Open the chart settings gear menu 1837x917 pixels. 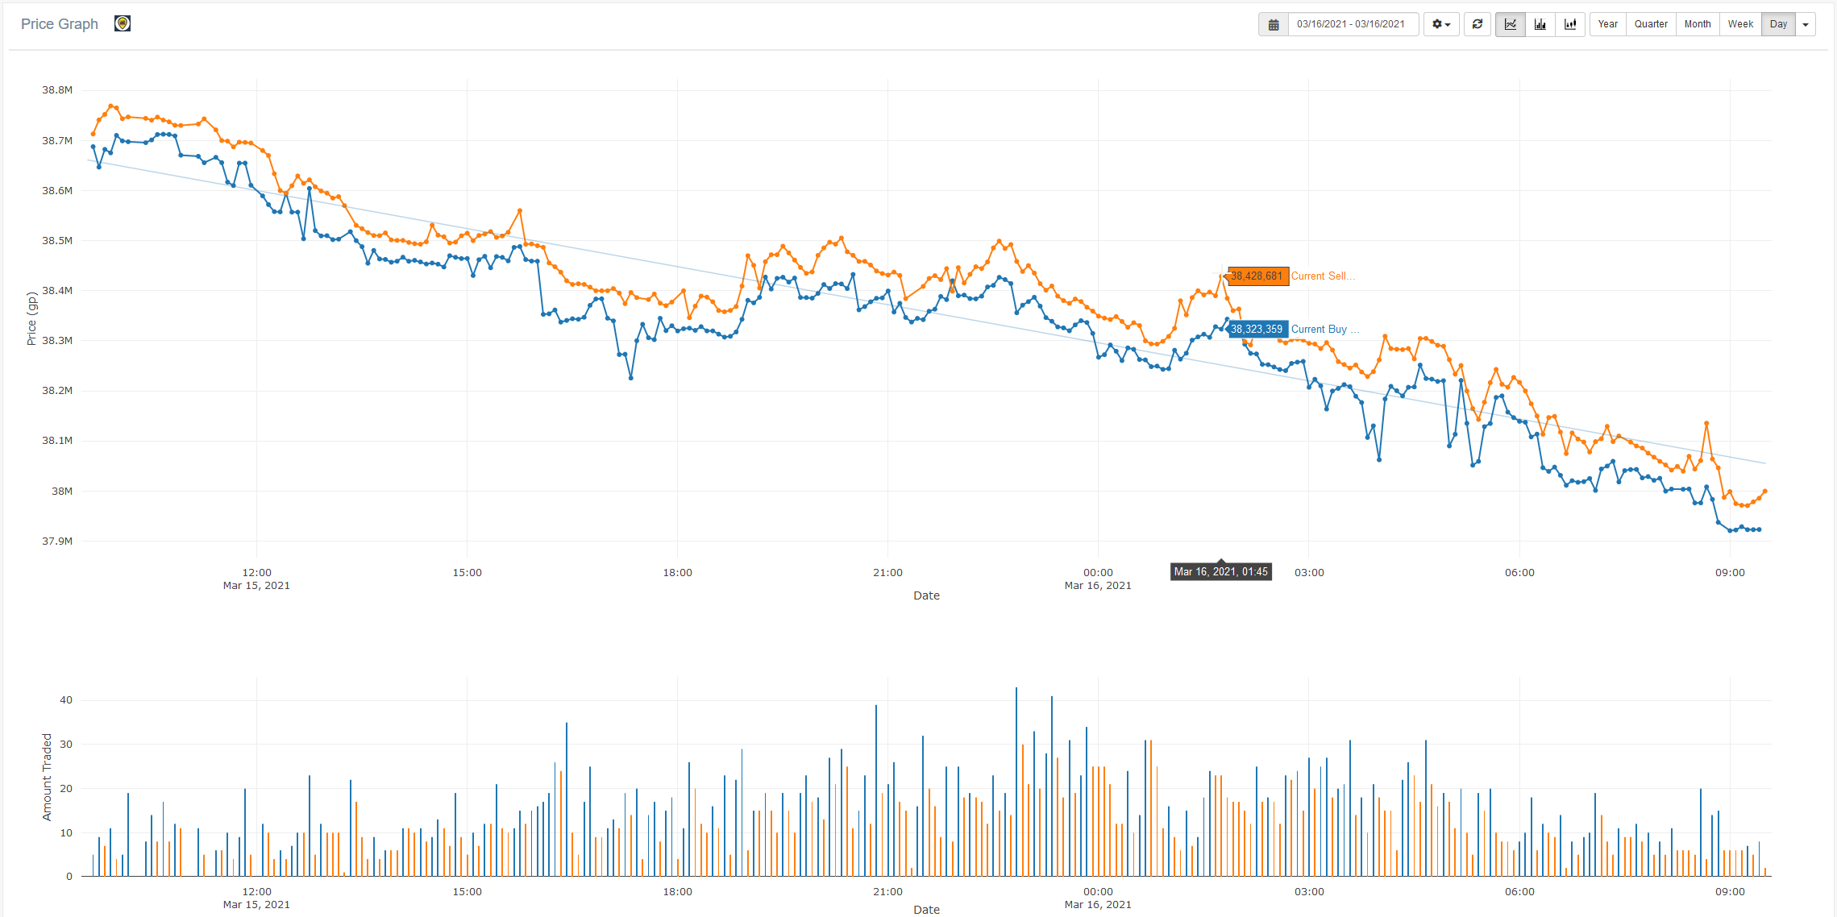[1441, 24]
